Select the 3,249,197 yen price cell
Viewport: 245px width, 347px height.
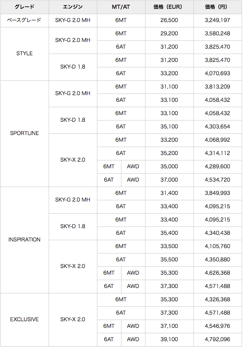218,21
